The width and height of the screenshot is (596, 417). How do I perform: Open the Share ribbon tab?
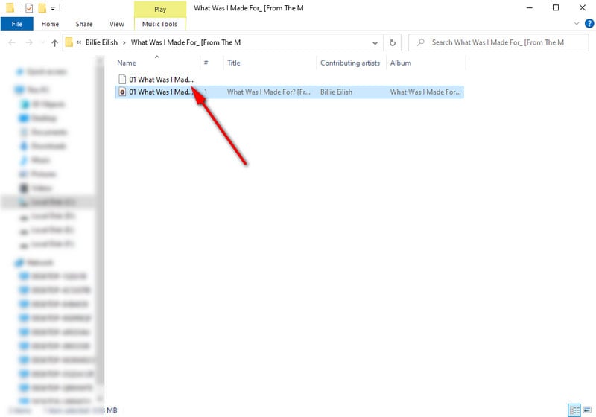tap(84, 24)
